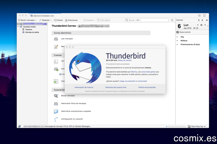Go to previous item in Eventos header
The height and width of the screenshot is (144, 217).
tap(199, 20)
